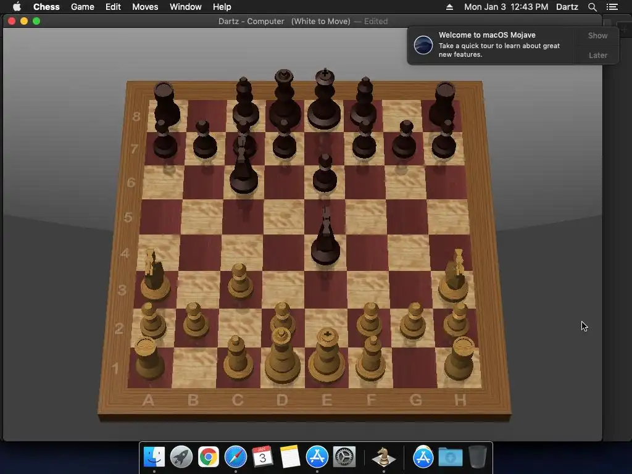Screen dimensions: 632x474
Task: Click the black pawn on d7
Action: point(284,139)
